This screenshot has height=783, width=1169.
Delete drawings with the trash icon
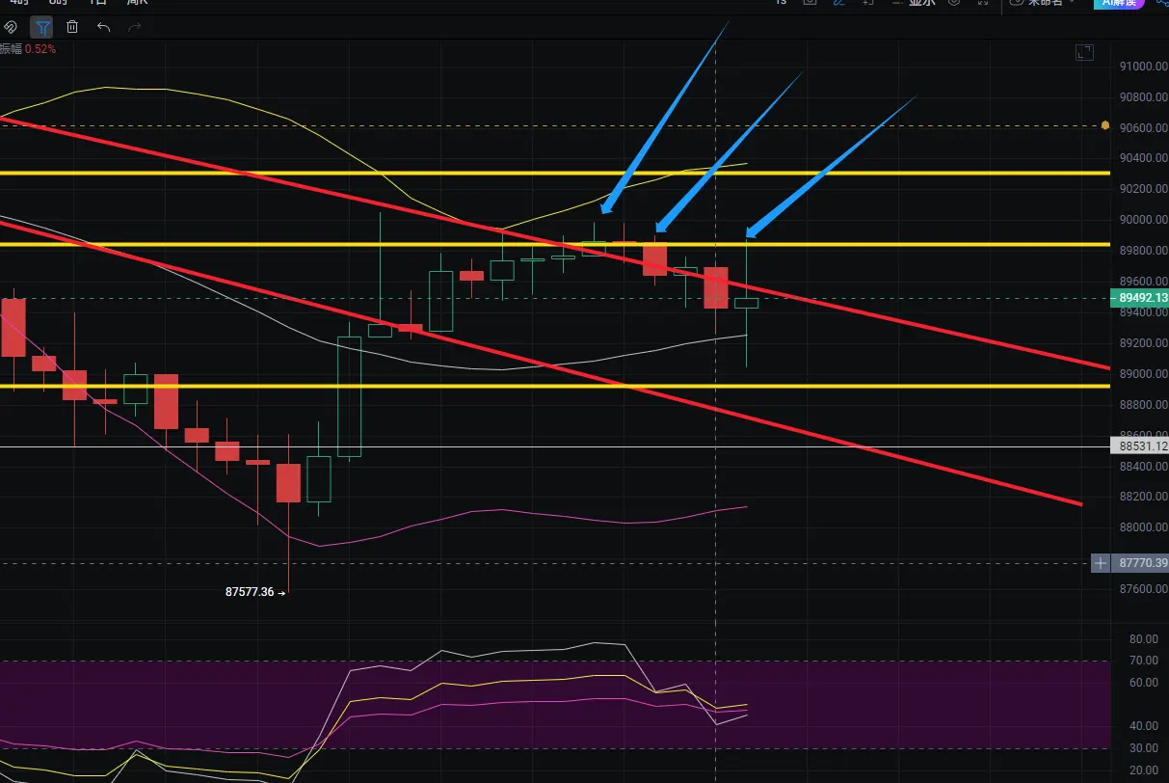pos(72,26)
